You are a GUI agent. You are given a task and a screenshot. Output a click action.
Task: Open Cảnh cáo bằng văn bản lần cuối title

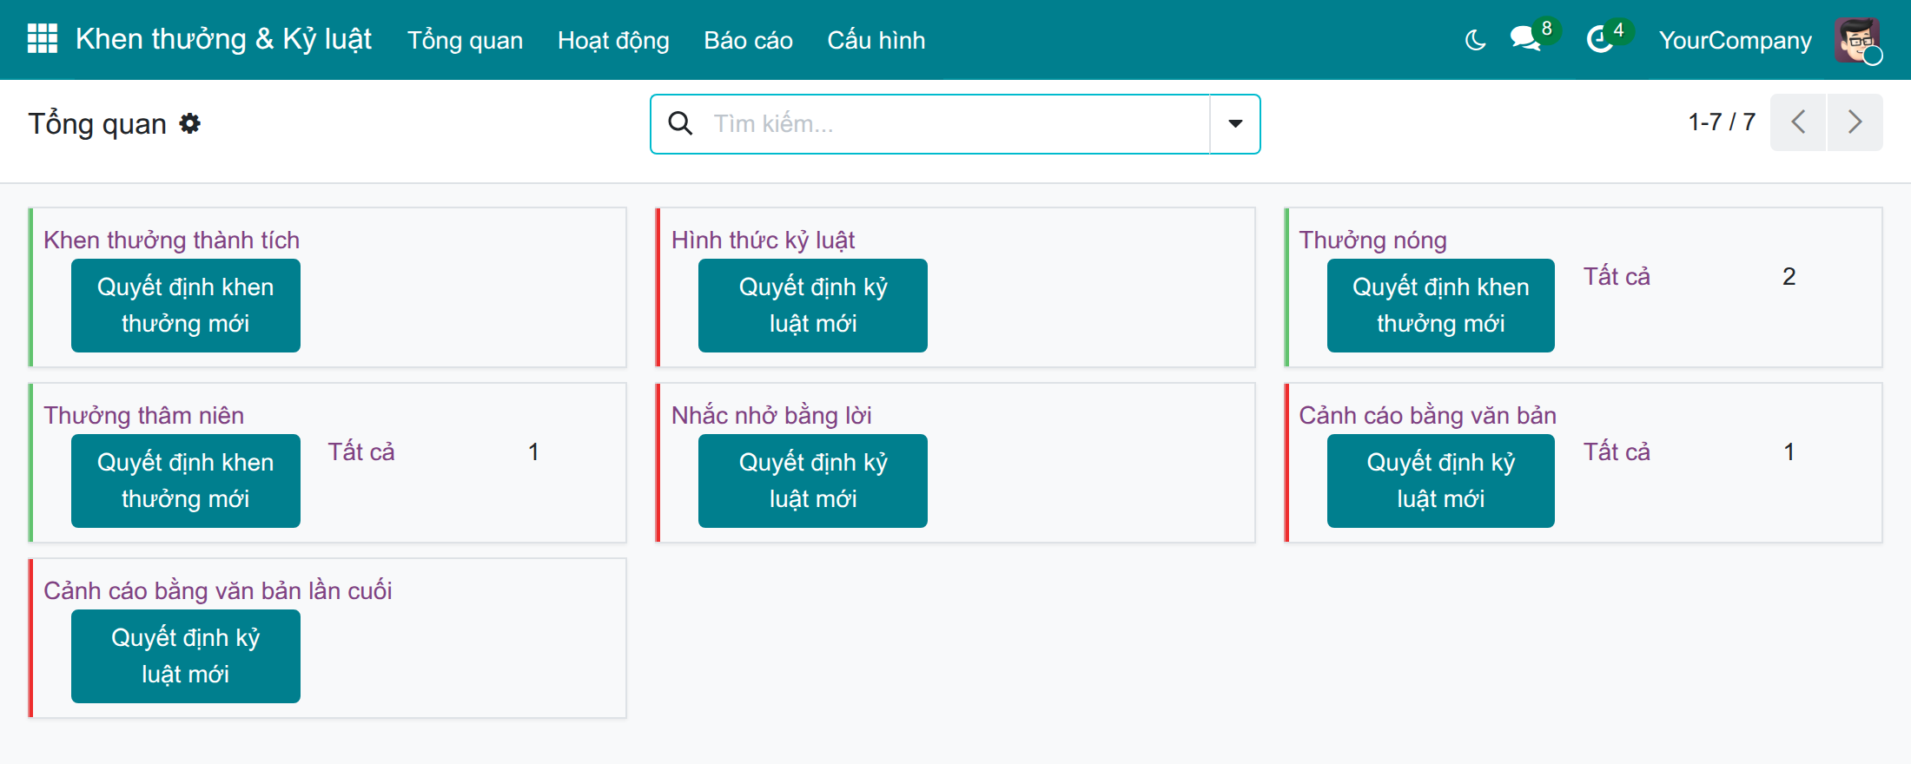tap(218, 590)
